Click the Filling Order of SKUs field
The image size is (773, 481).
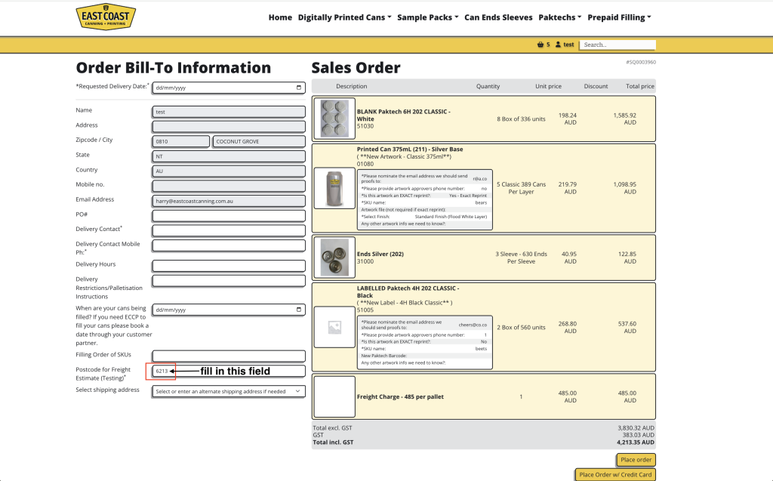coord(229,356)
